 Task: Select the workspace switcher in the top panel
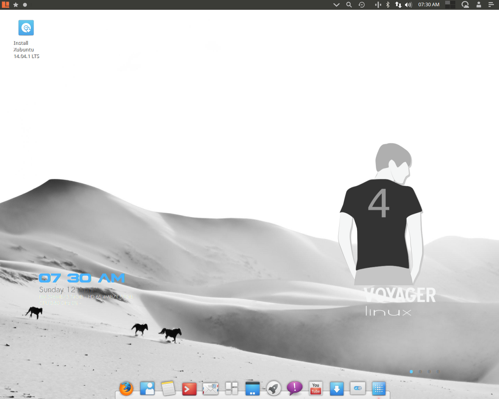(450, 5)
